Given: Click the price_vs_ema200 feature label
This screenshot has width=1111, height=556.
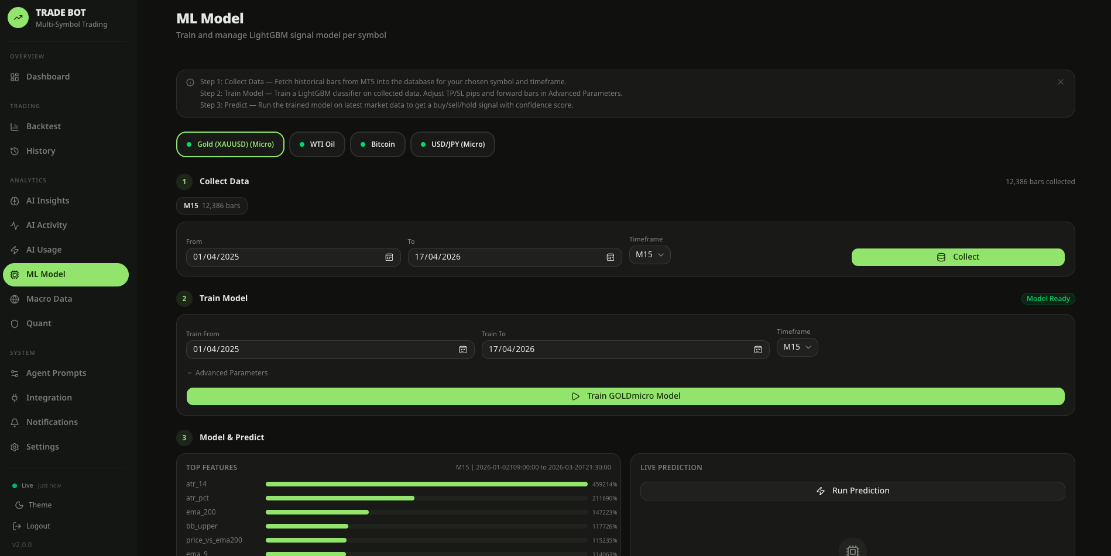Looking at the screenshot, I should [x=214, y=540].
